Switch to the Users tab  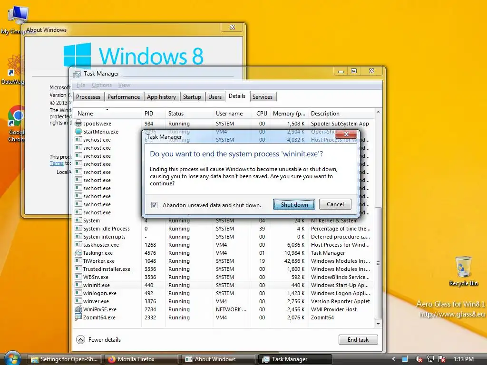click(x=215, y=97)
